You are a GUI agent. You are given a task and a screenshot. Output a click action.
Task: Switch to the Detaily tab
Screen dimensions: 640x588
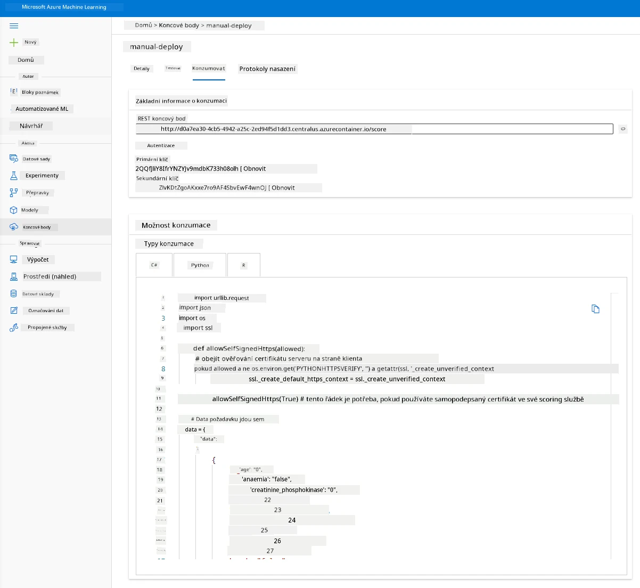point(142,69)
